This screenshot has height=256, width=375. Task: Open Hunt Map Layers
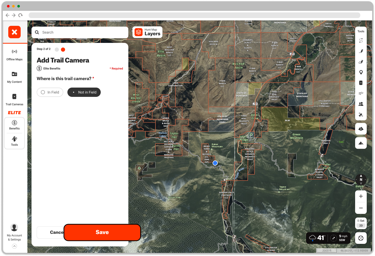click(147, 32)
